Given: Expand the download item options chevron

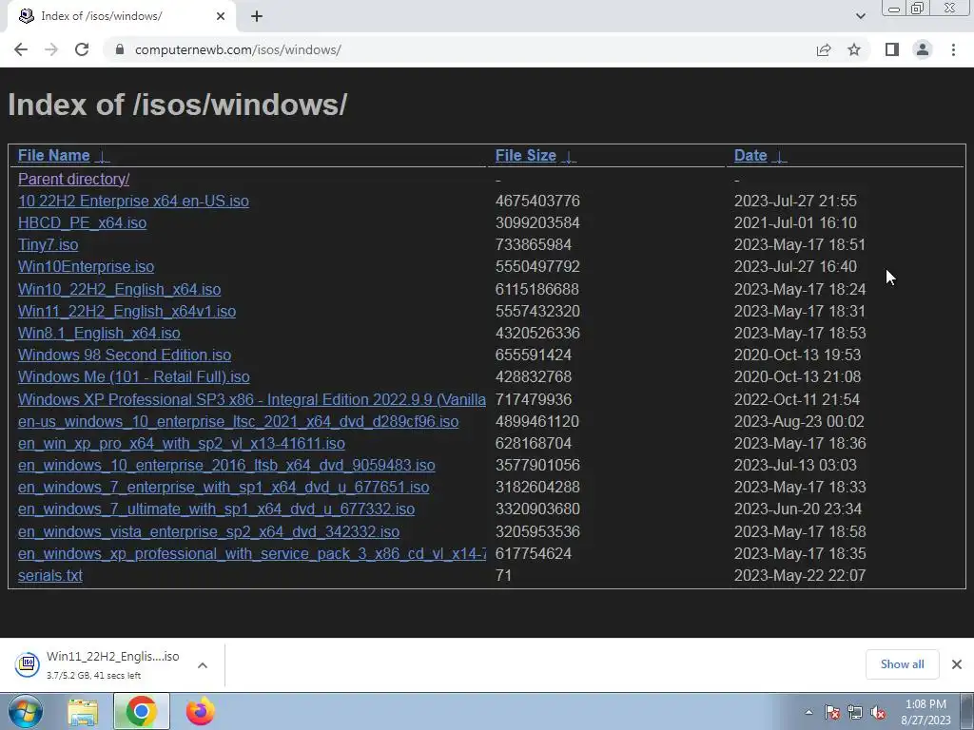Looking at the screenshot, I should 203,664.
